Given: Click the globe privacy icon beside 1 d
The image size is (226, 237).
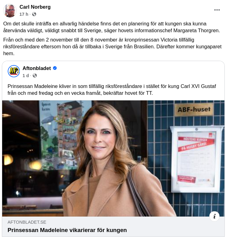Looking at the screenshot, I should 35,76.
